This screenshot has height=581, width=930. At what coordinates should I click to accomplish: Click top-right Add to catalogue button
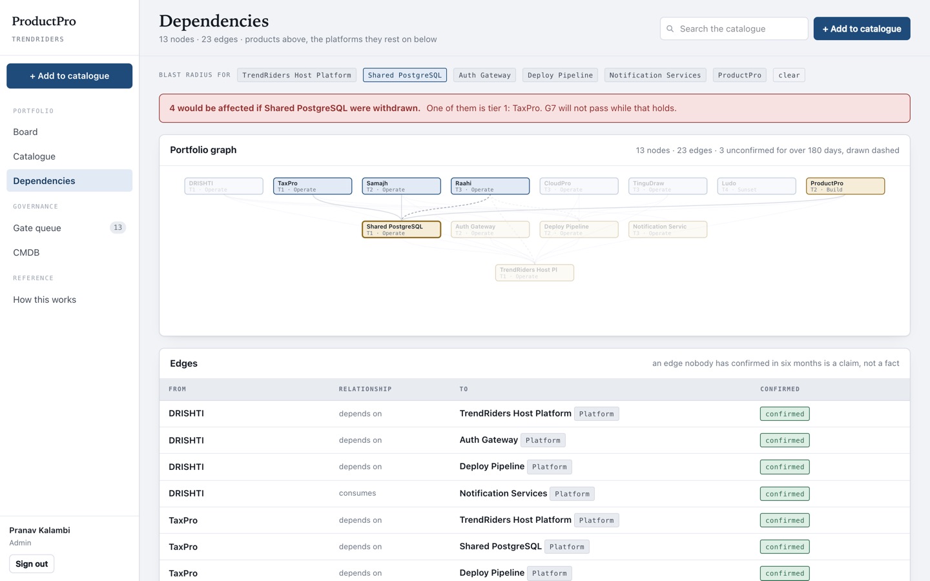(862, 28)
